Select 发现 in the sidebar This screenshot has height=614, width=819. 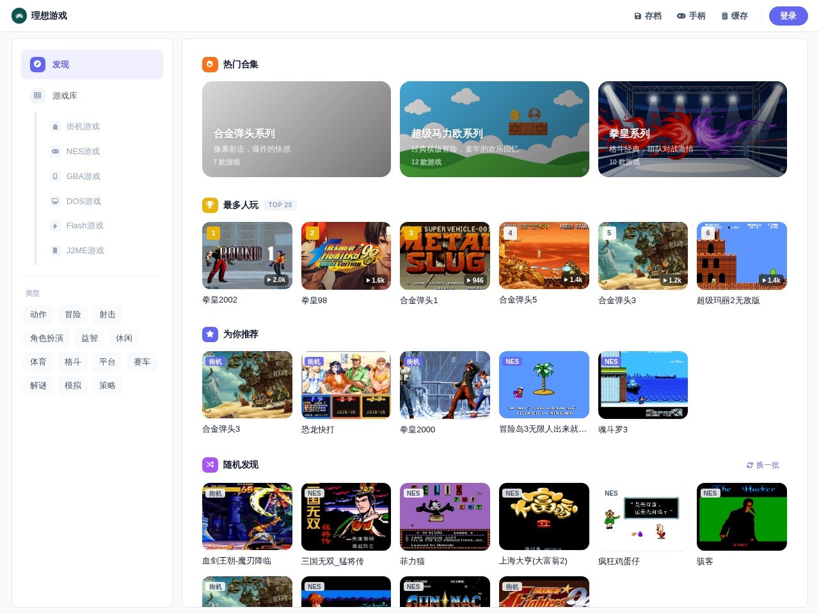(92, 65)
